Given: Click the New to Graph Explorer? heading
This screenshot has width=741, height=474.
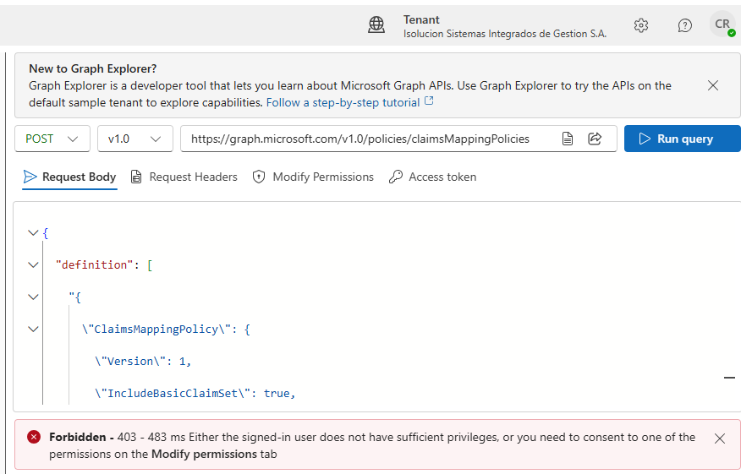Looking at the screenshot, I should pyautogui.click(x=93, y=69).
